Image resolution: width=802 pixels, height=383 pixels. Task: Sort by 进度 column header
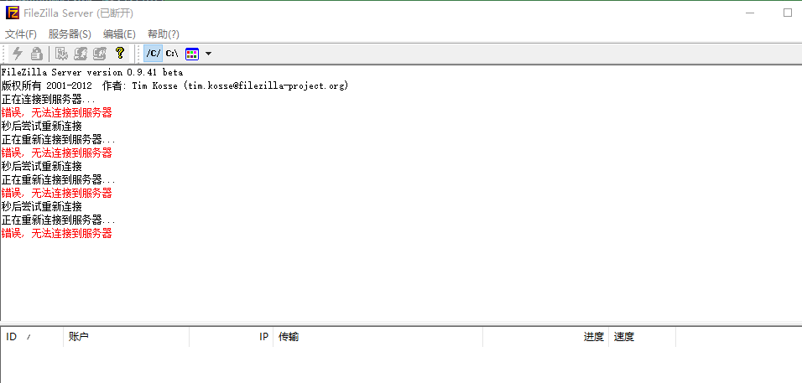pyautogui.click(x=546, y=337)
